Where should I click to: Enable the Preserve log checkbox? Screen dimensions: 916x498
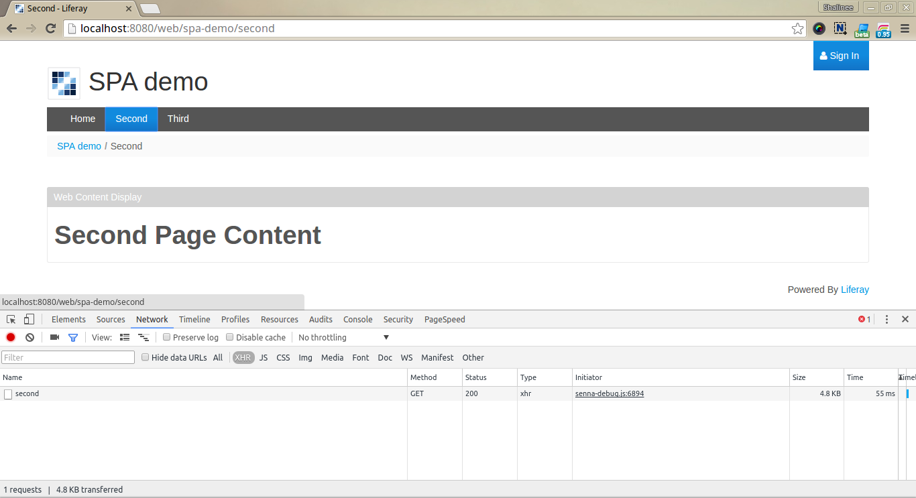tap(167, 337)
